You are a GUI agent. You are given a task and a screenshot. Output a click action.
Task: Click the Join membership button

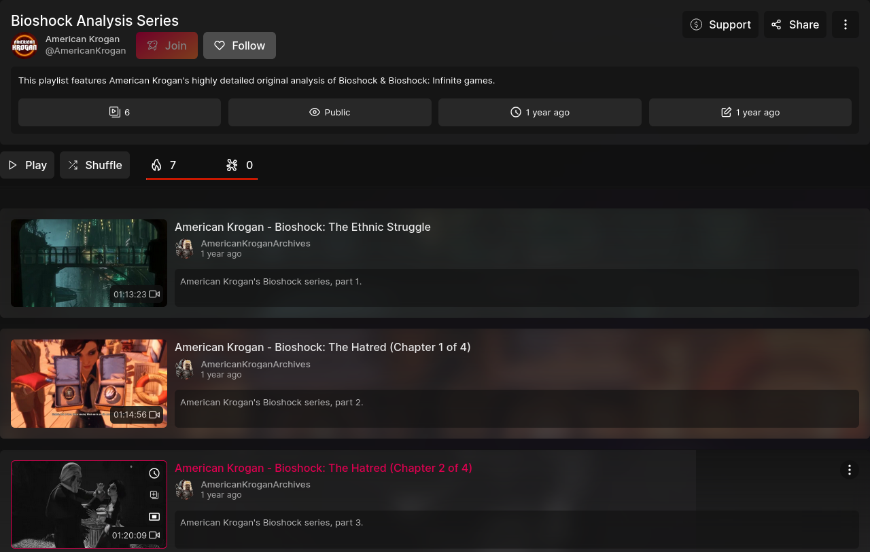click(x=167, y=45)
